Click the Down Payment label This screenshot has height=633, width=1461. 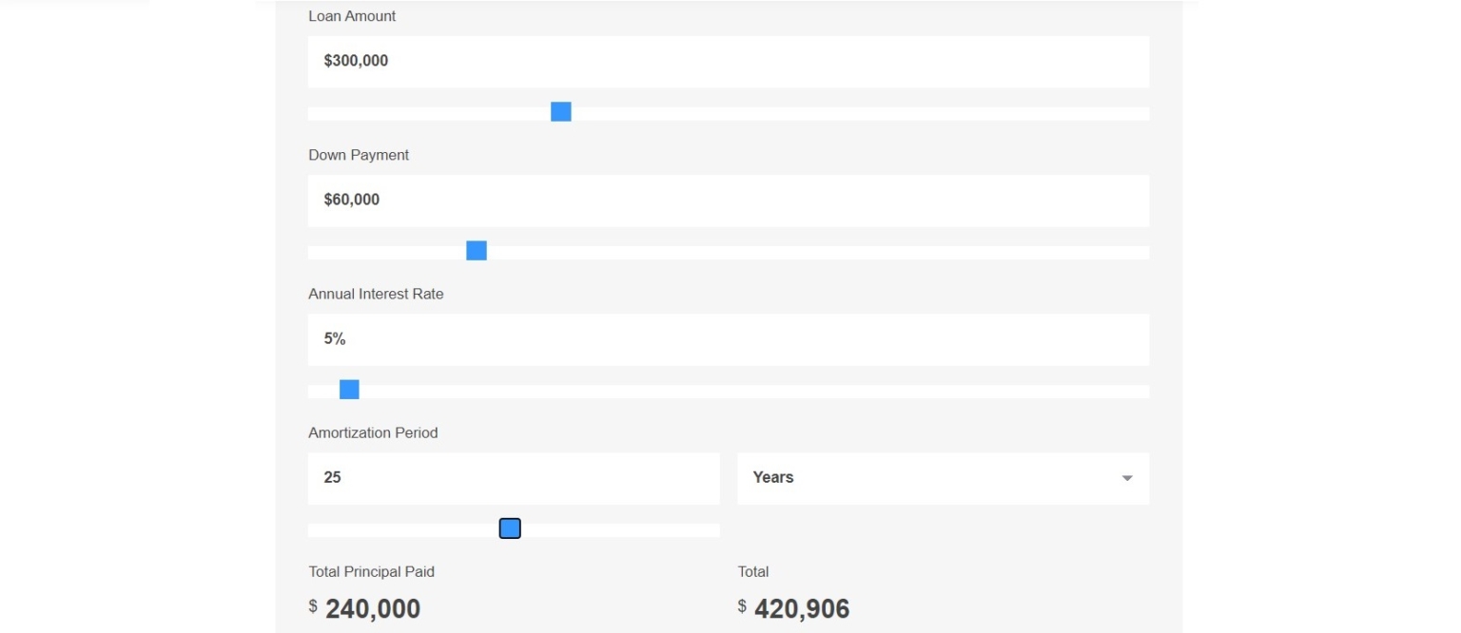click(x=358, y=155)
